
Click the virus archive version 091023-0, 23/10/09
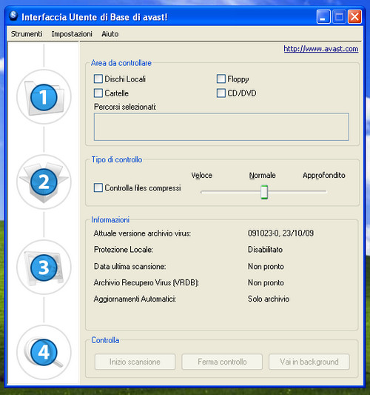tap(280, 233)
